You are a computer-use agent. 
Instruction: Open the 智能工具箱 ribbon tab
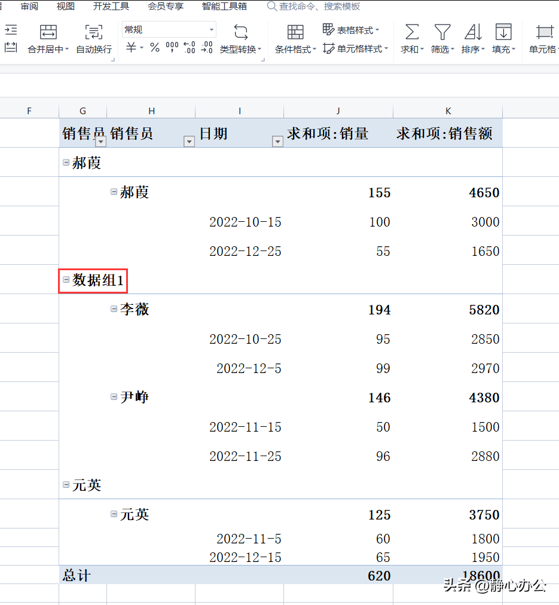tap(224, 6)
